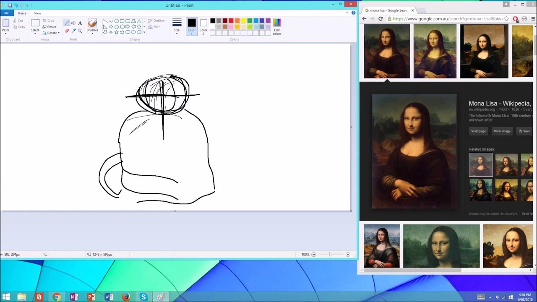Viewport: 537px width, 302px height.
Task: Collapse the Paint ribbon with chevron
Action: 347,13
